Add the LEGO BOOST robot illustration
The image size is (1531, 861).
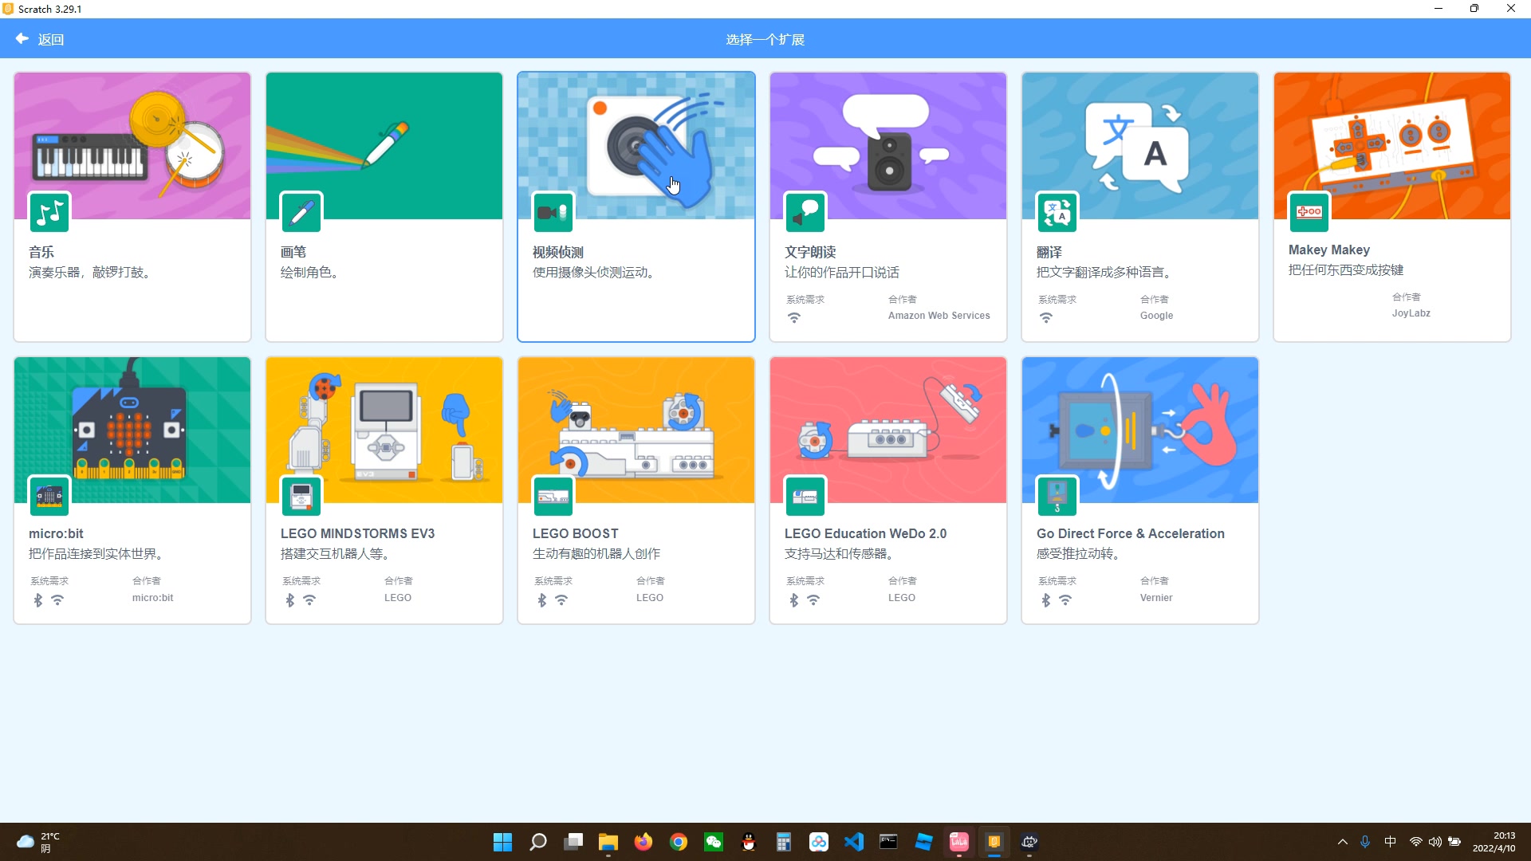pyautogui.click(x=636, y=431)
